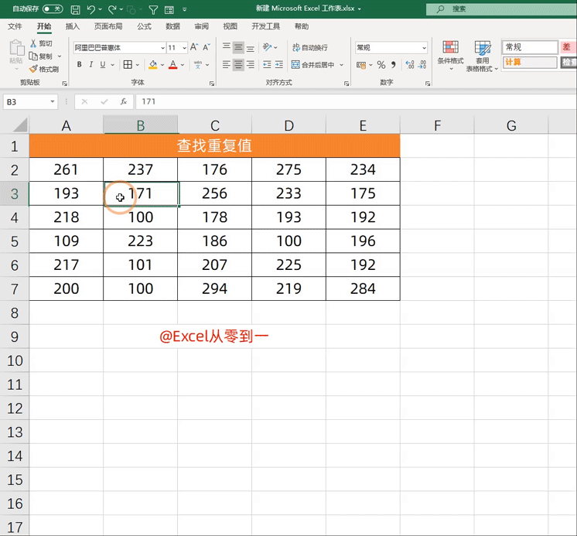Click the Save icon in title bar
The image size is (577, 536).
pyautogui.click(x=76, y=9)
